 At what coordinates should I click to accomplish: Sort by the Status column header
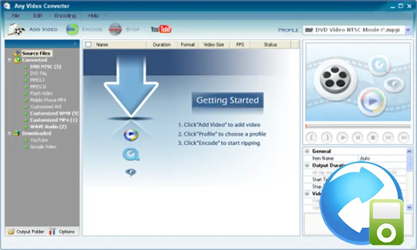pos(271,45)
